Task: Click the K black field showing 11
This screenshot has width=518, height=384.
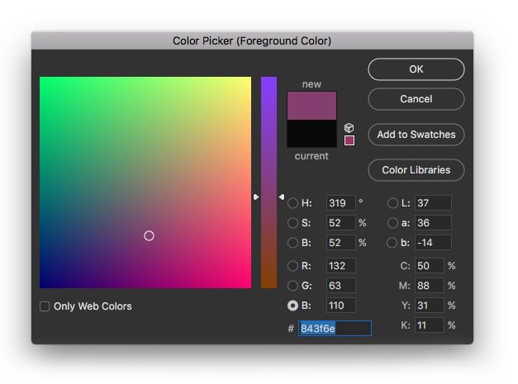Action: pyautogui.click(x=429, y=325)
